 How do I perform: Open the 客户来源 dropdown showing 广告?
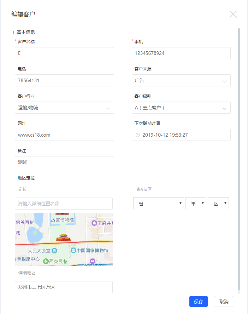[181, 80]
